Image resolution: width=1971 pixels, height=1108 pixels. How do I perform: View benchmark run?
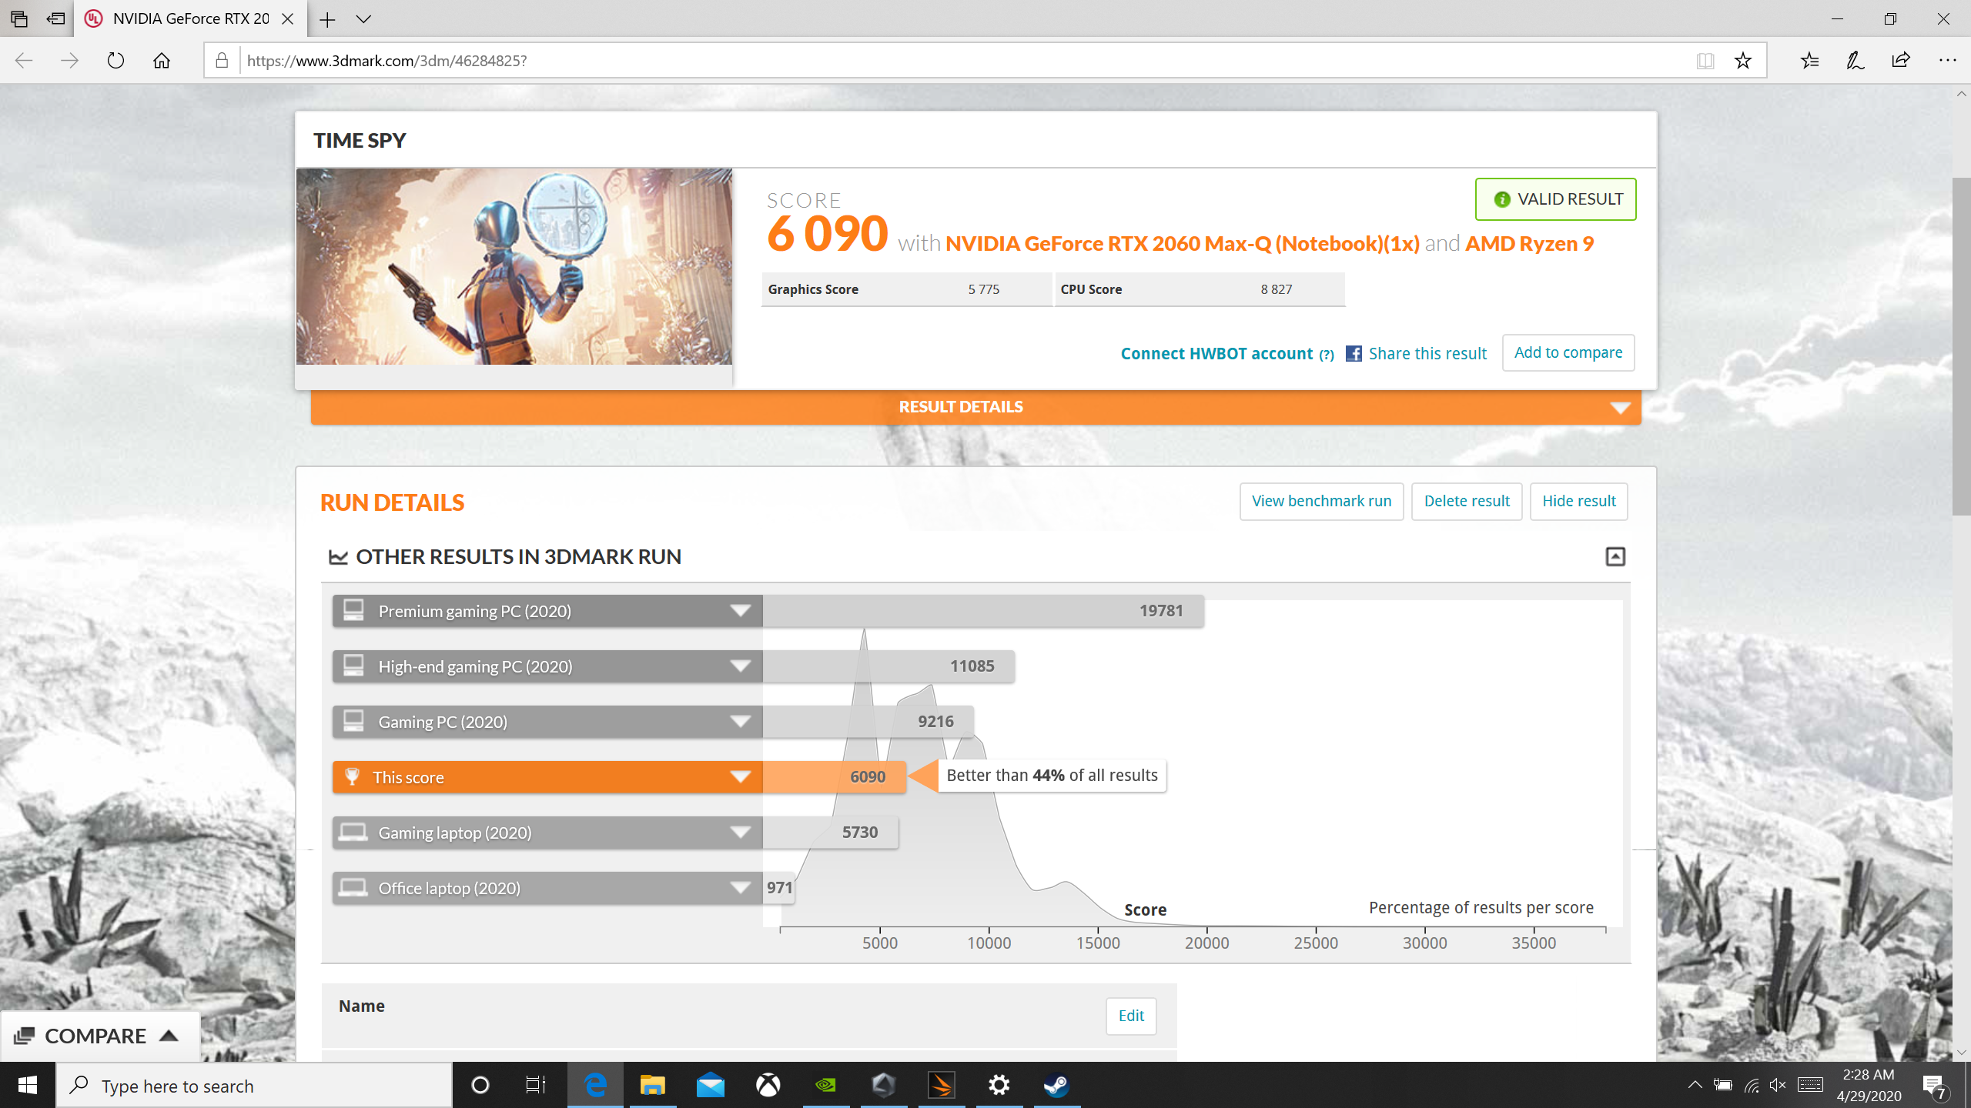[x=1321, y=501]
